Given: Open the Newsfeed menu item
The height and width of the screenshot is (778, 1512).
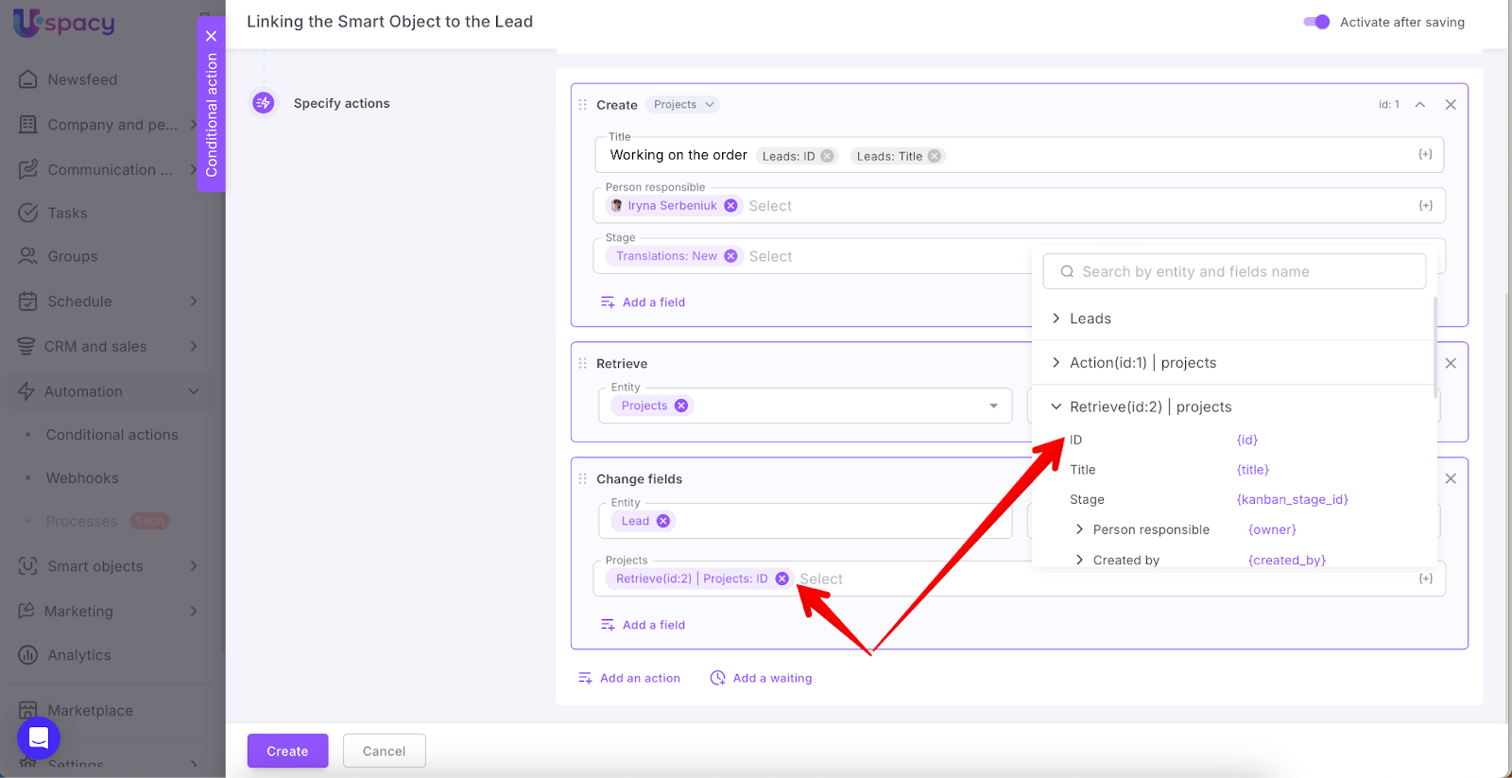Looking at the screenshot, I should point(82,79).
